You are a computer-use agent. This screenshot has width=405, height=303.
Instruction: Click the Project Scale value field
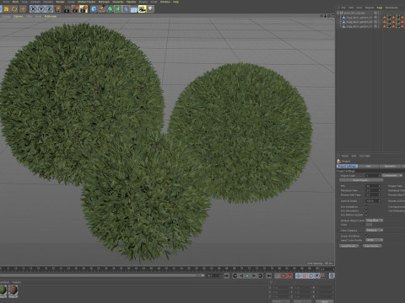coord(373,176)
